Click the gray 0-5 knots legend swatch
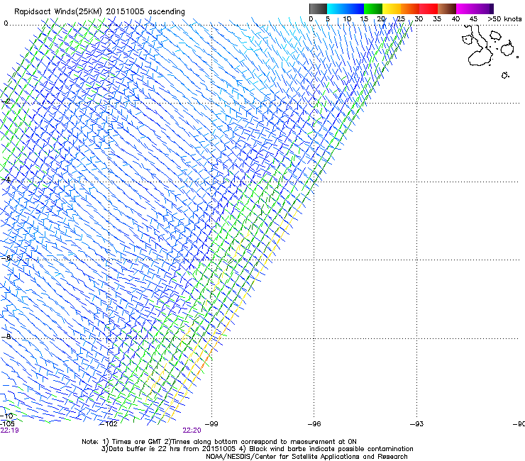 click(x=318, y=9)
